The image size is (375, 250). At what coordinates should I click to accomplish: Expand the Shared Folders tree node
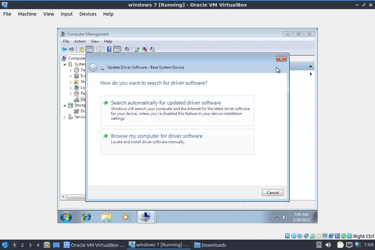click(71, 82)
